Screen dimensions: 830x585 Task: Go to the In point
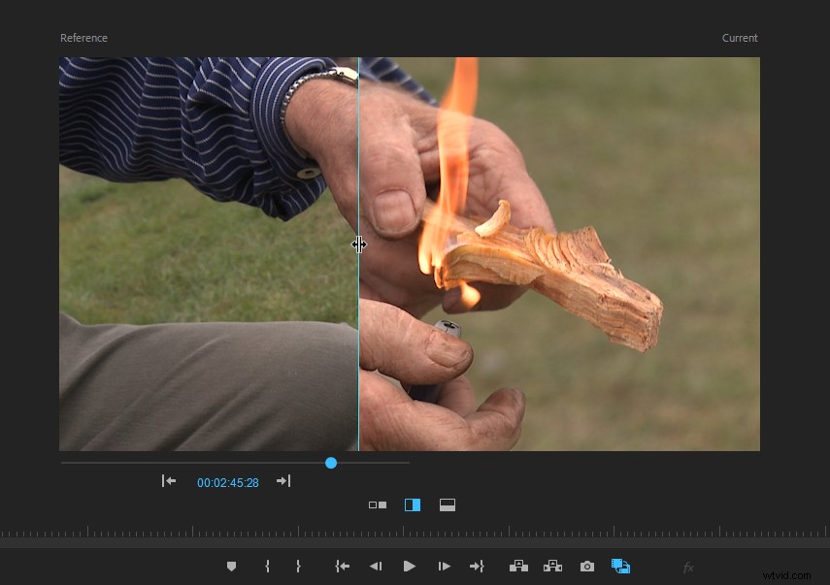(342, 566)
